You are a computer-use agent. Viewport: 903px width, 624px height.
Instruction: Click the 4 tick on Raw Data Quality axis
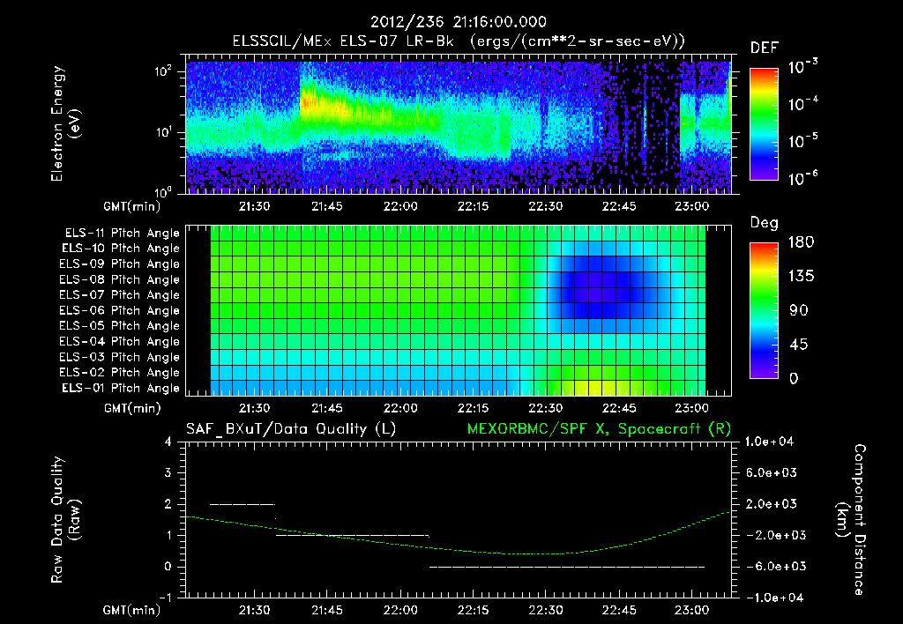point(168,442)
